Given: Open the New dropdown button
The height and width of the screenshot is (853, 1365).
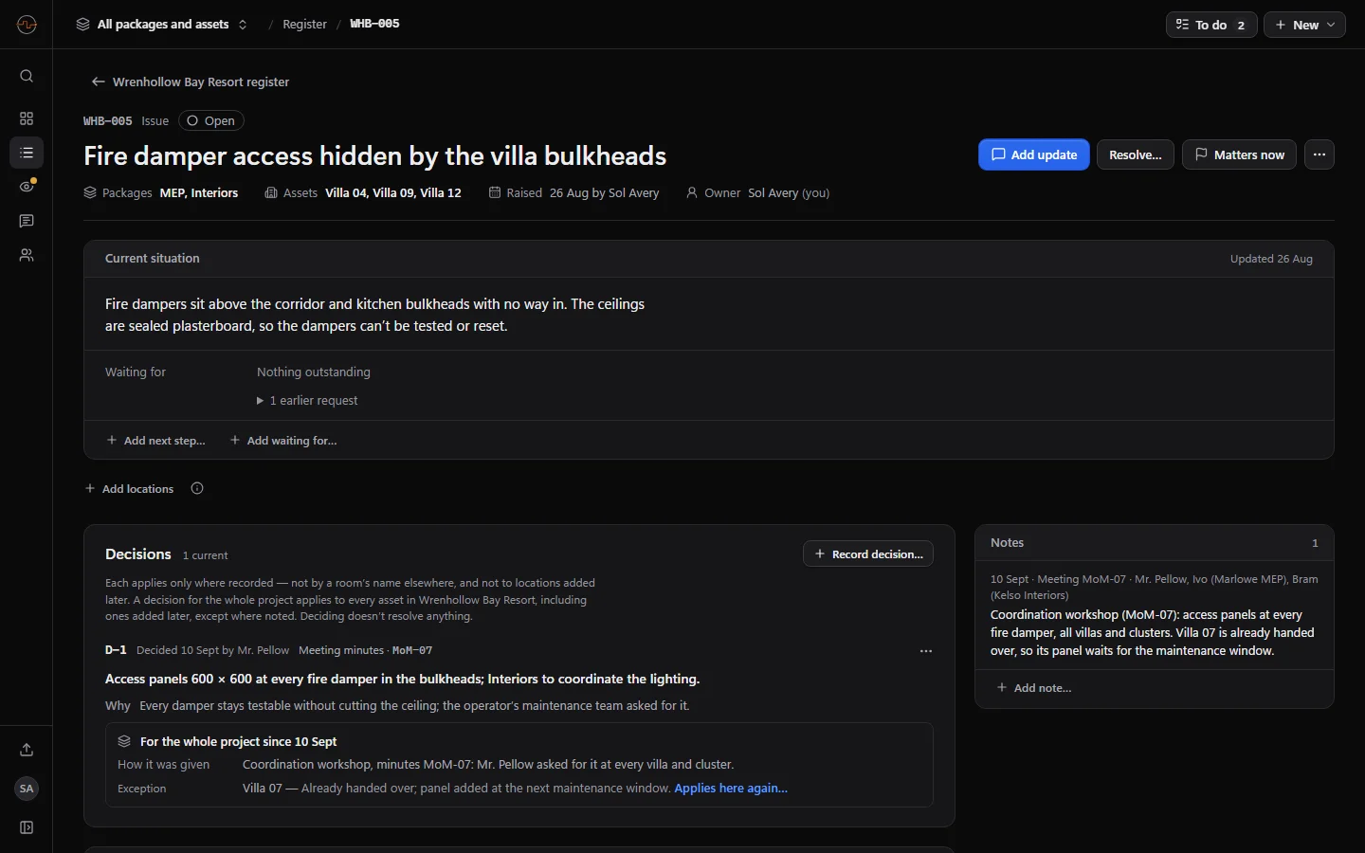Looking at the screenshot, I should [1304, 25].
